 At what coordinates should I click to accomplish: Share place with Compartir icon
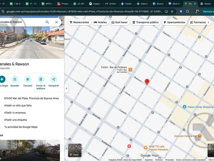coord(54,79)
